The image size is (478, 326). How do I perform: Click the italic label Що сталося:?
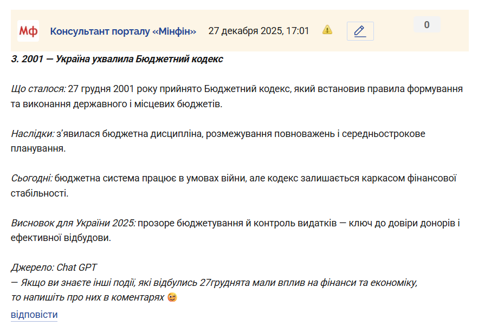tap(38, 89)
